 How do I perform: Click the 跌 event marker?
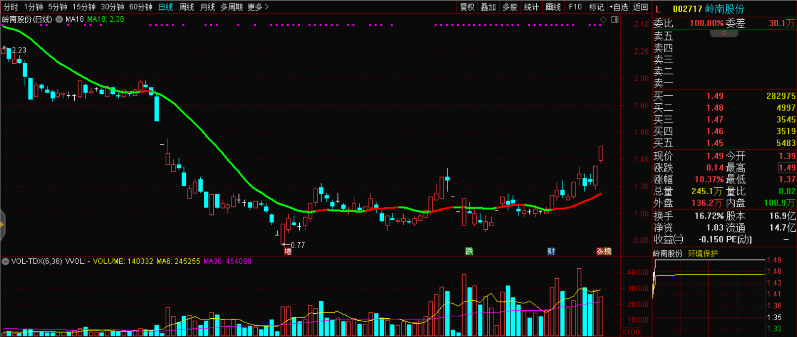[469, 252]
